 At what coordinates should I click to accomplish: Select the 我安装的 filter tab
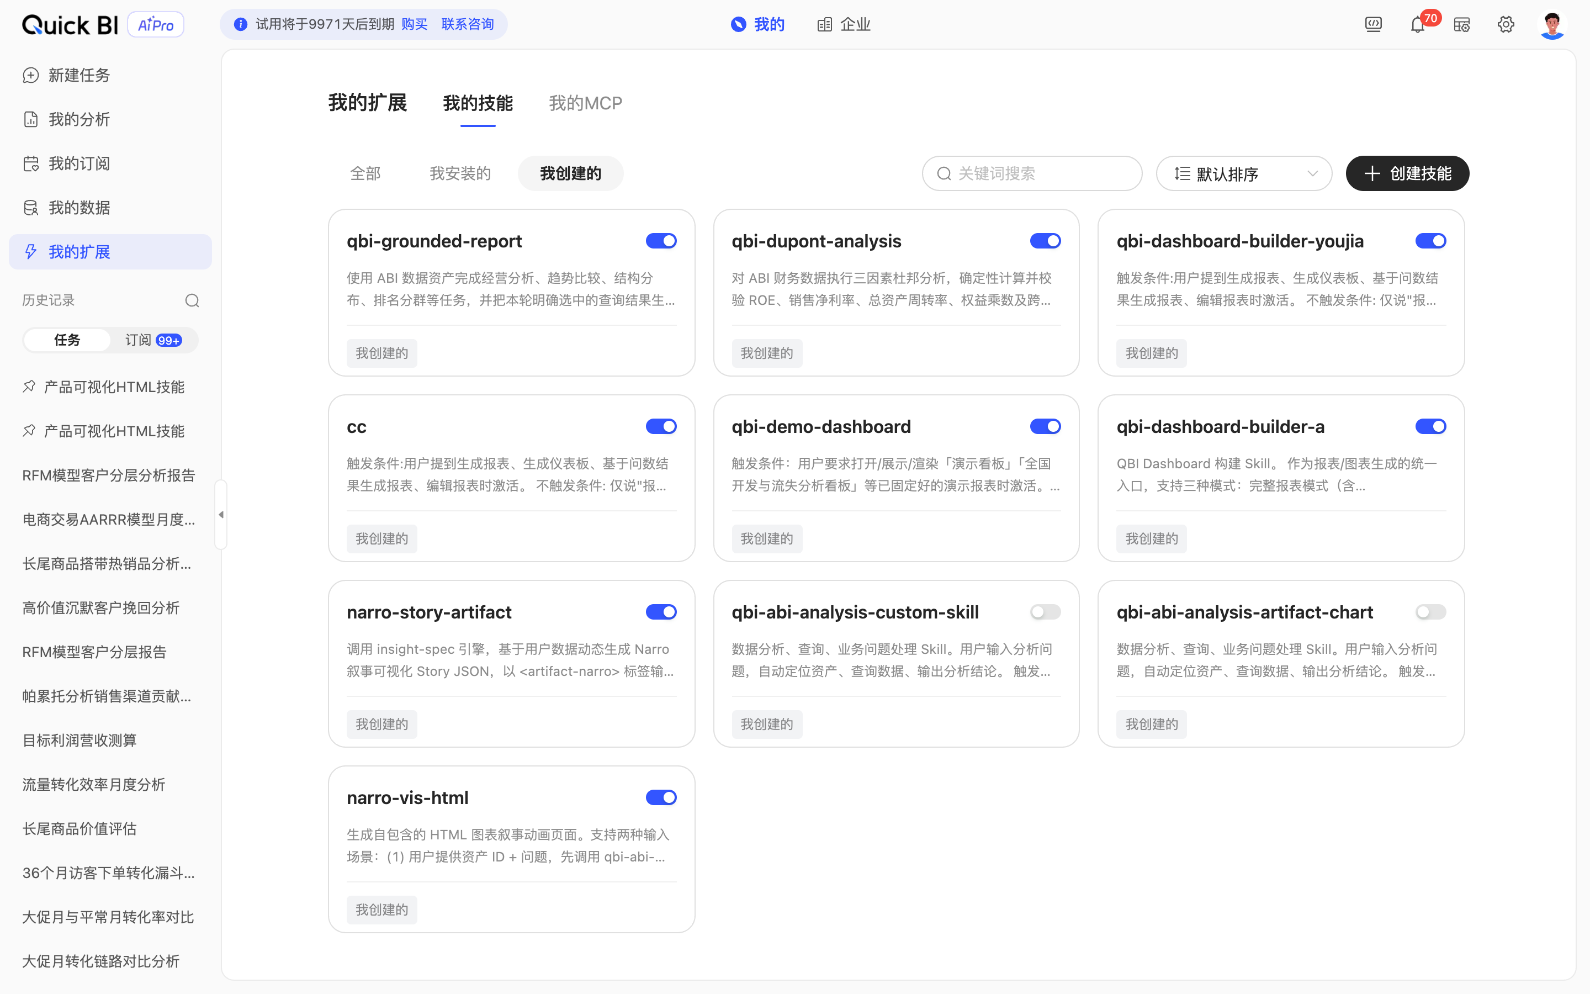460,173
